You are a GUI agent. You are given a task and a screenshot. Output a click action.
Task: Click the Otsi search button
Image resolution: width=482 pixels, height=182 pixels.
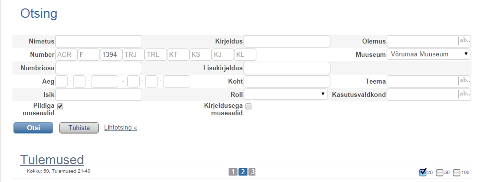click(33, 128)
